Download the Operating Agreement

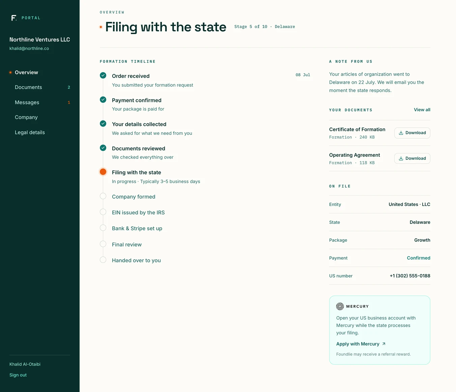click(412, 158)
